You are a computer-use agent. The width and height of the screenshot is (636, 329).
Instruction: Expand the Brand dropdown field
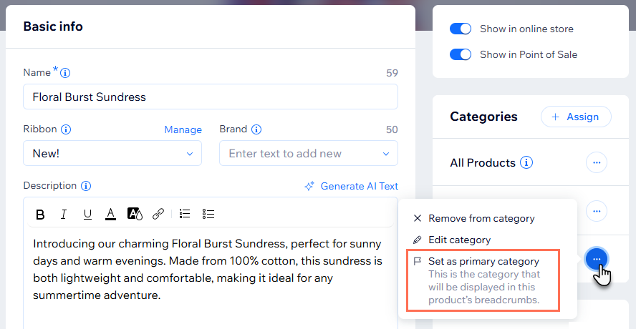click(309, 153)
